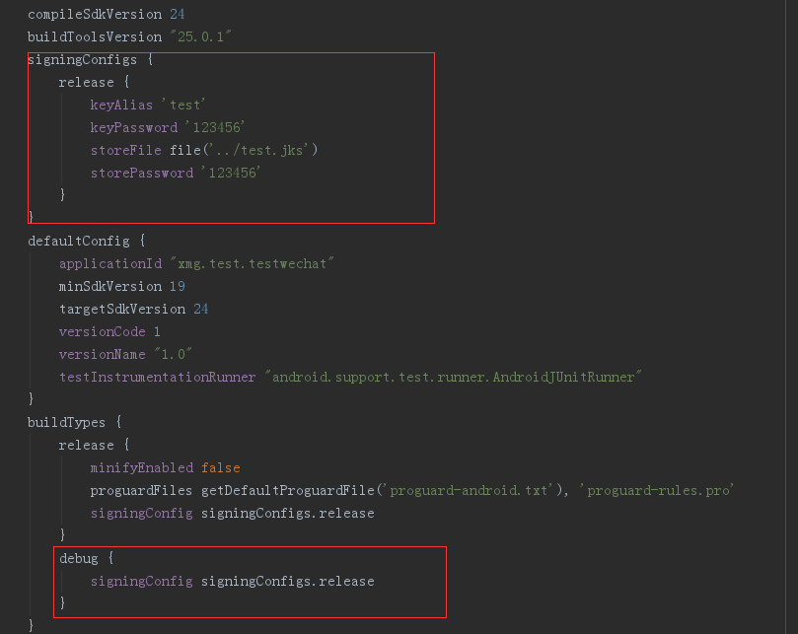Click signingConfigs.release inside the debug block

click(x=288, y=581)
